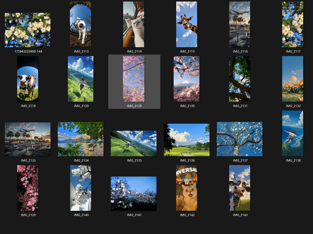This screenshot has width=313, height=234.
Task: Select pink flowers on dark IMG_2139
Action: click(x=28, y=188)
